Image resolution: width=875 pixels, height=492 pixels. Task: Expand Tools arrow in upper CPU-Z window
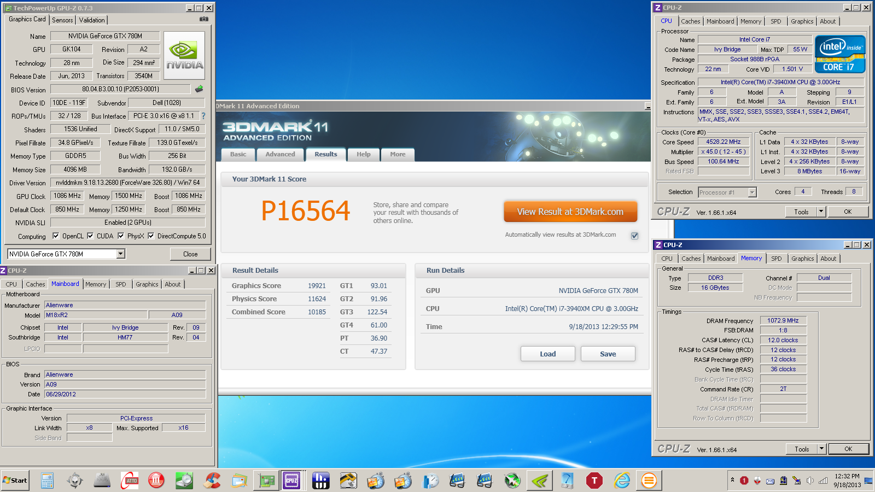(x=821, y=212)
